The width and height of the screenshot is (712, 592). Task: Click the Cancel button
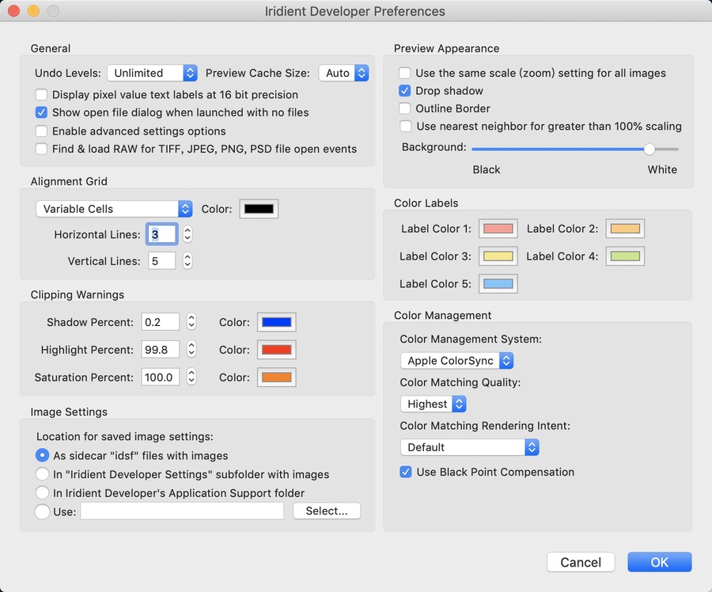click(x=581, y=563)
